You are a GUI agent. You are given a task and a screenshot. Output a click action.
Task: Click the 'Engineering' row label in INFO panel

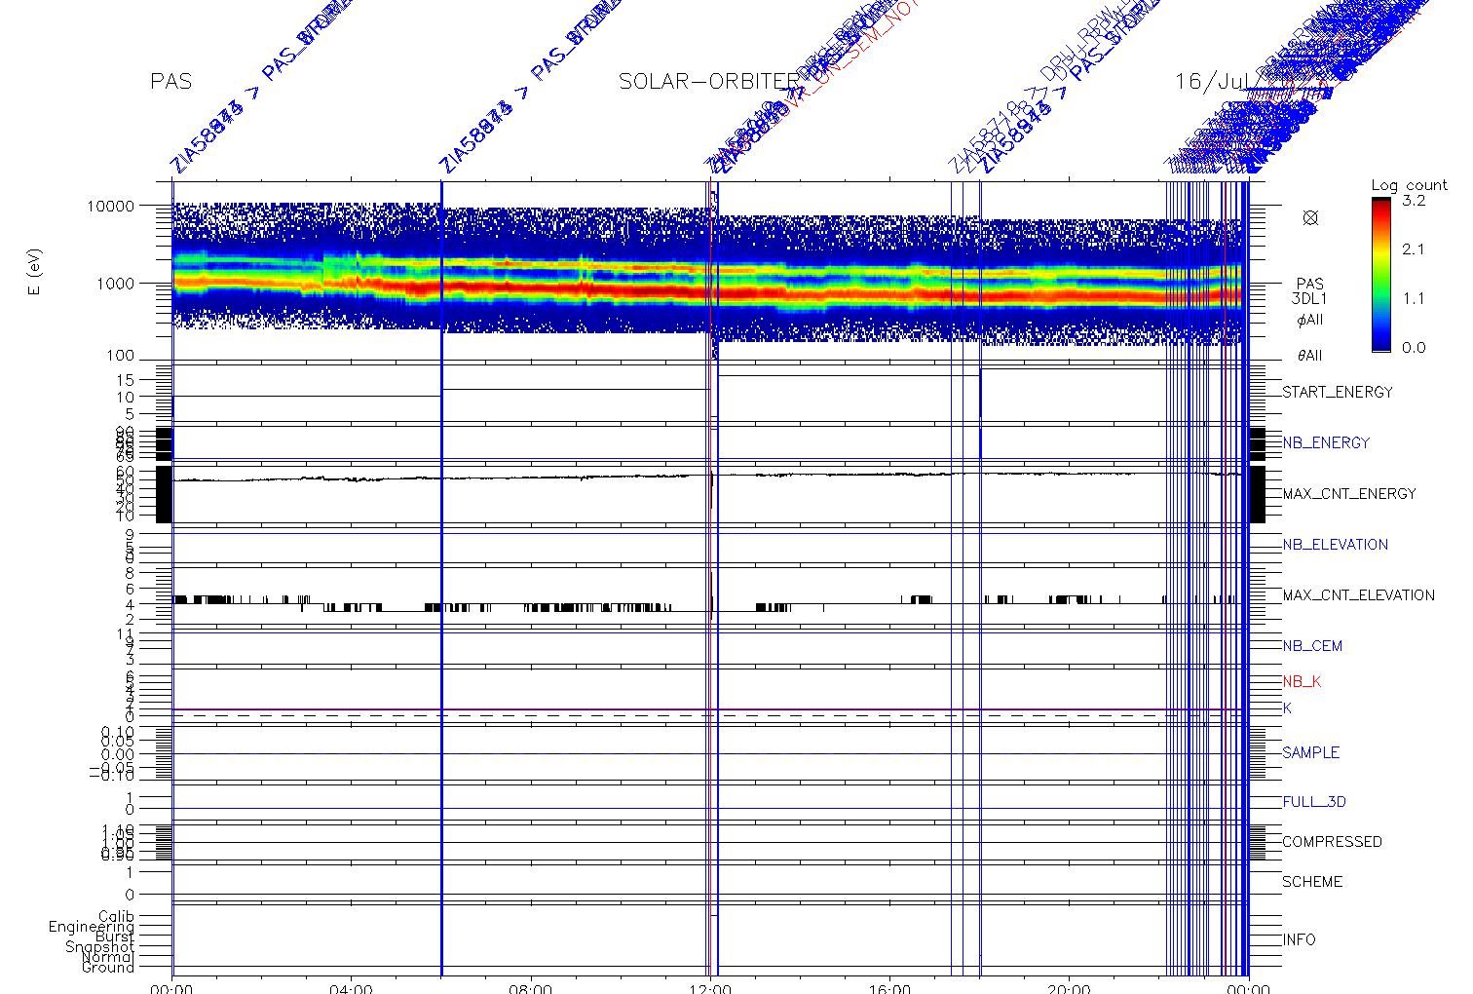92,927
